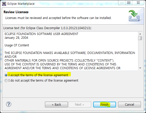Click the Eclipse Marketplace title bar icon

4,4
